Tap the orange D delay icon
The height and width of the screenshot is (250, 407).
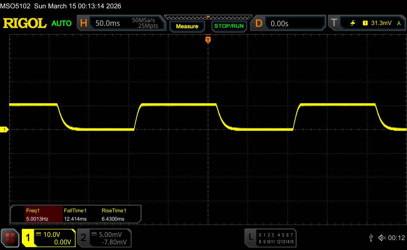(x=259, y=23)
